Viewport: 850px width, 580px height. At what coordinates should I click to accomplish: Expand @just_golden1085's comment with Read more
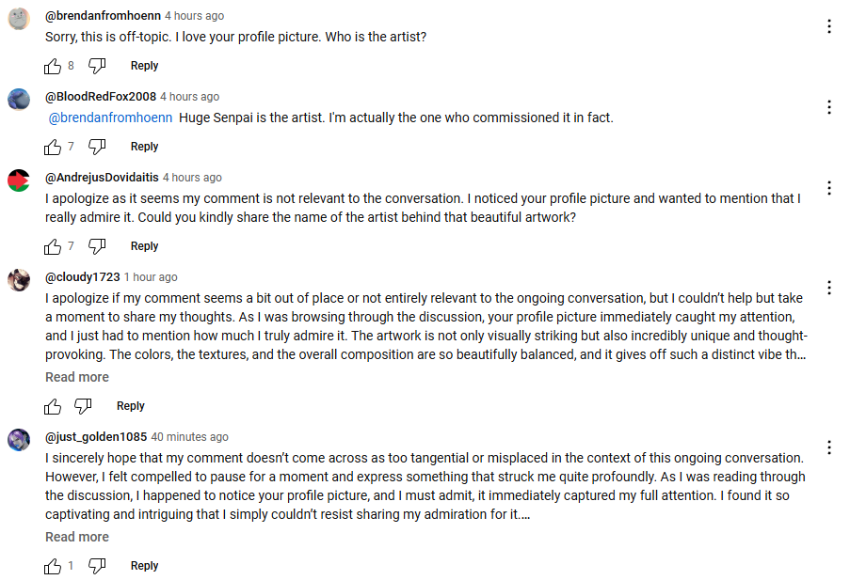[x=77, y=537]
